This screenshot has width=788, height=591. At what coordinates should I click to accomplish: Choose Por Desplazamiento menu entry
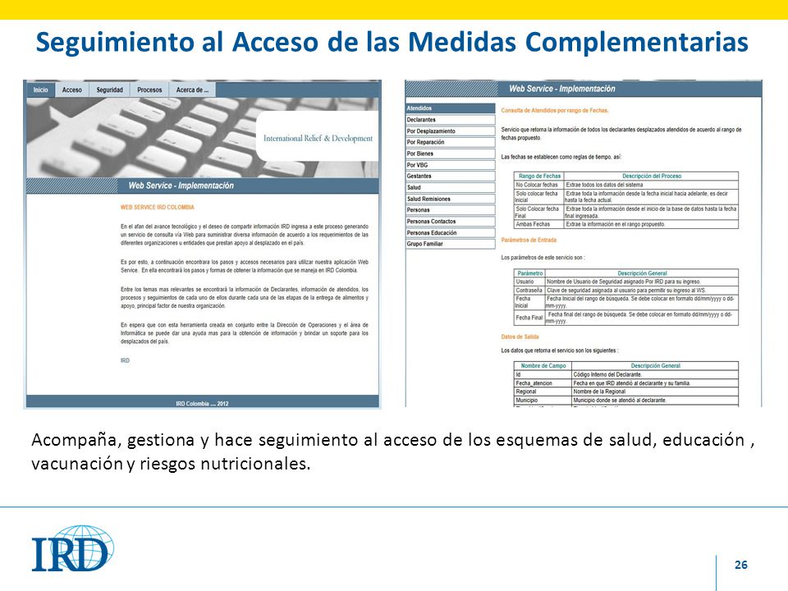point(451,131)
